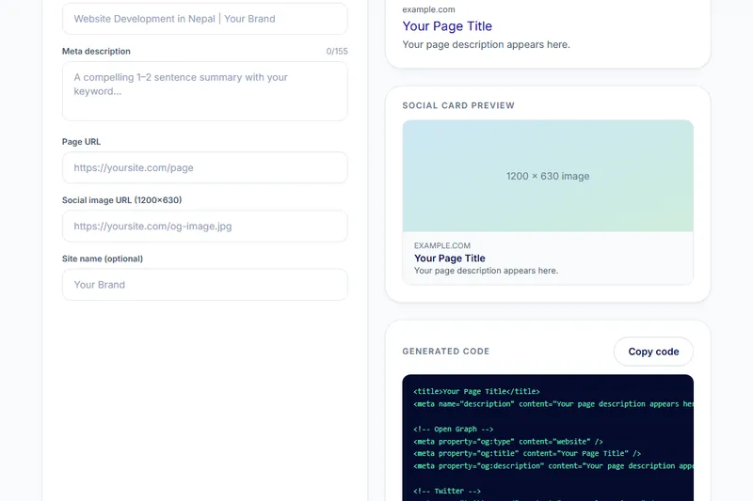Click the Page URL input field

[204, 168]
